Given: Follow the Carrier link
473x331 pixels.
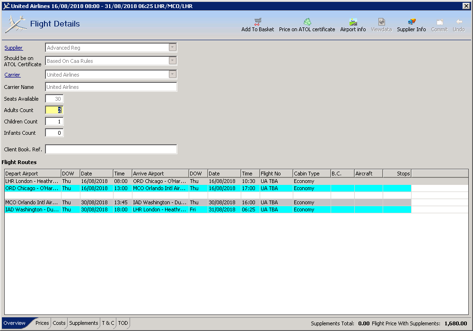Looking at the screenshot, I should click(12, 75).
